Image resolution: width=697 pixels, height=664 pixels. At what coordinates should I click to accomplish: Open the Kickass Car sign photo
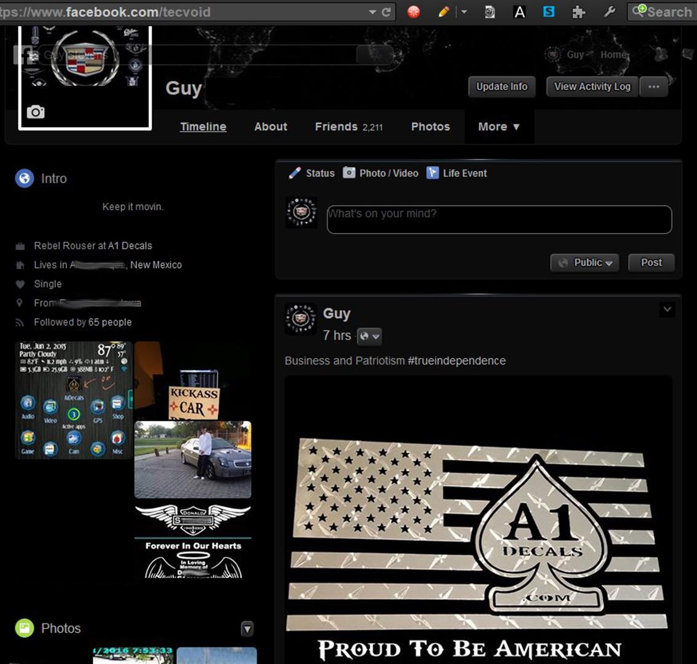193,380
